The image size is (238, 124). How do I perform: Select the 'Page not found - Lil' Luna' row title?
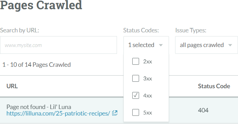pyautogui.click(x=39, y=107)
